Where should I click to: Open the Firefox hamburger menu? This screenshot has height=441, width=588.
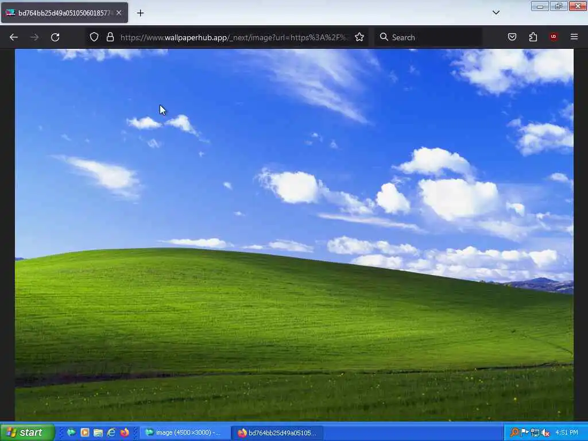tap(574, 37)
